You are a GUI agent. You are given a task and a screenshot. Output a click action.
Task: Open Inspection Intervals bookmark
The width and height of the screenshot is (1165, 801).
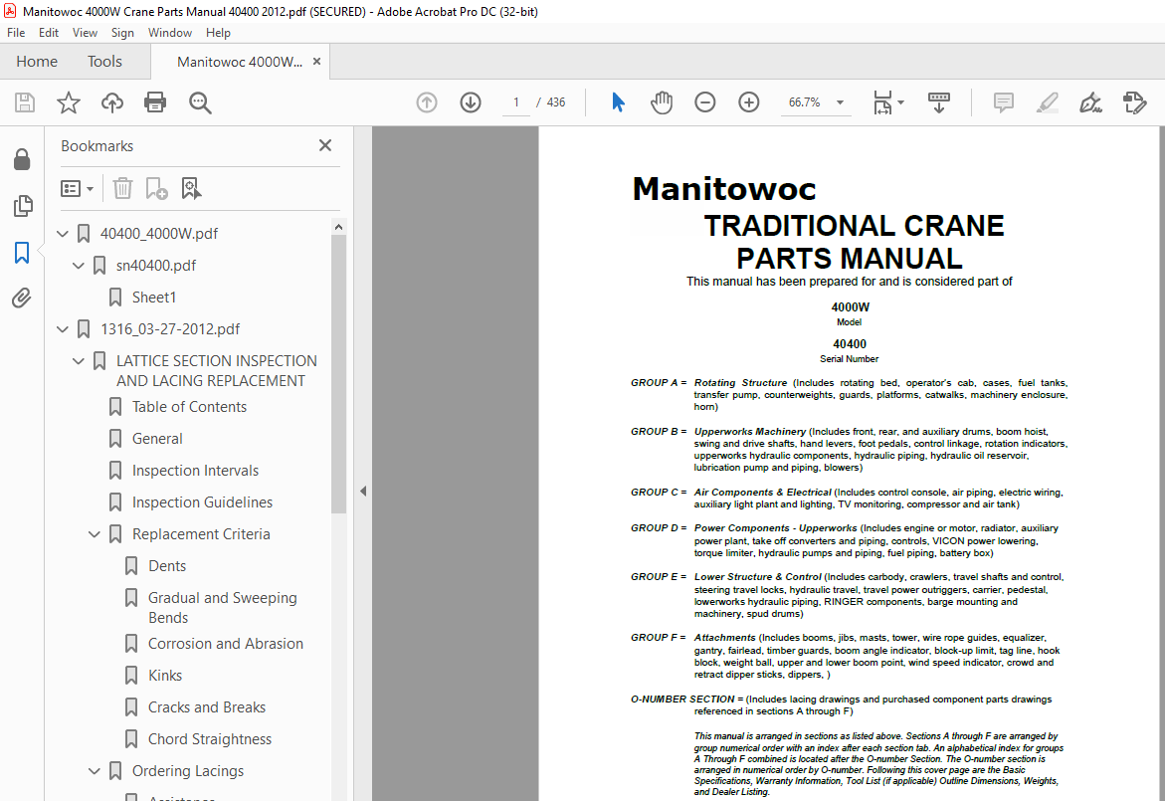[195, 471]
